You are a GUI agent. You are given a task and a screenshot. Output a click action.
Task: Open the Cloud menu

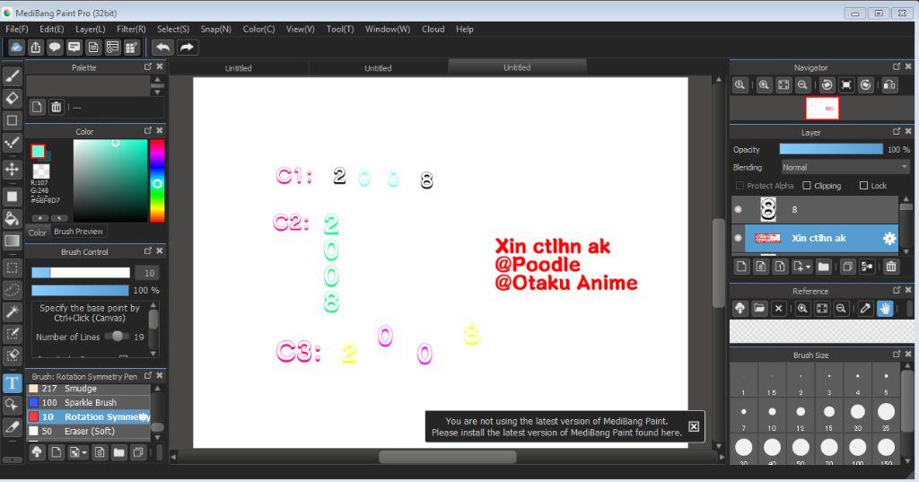point(433,30)
